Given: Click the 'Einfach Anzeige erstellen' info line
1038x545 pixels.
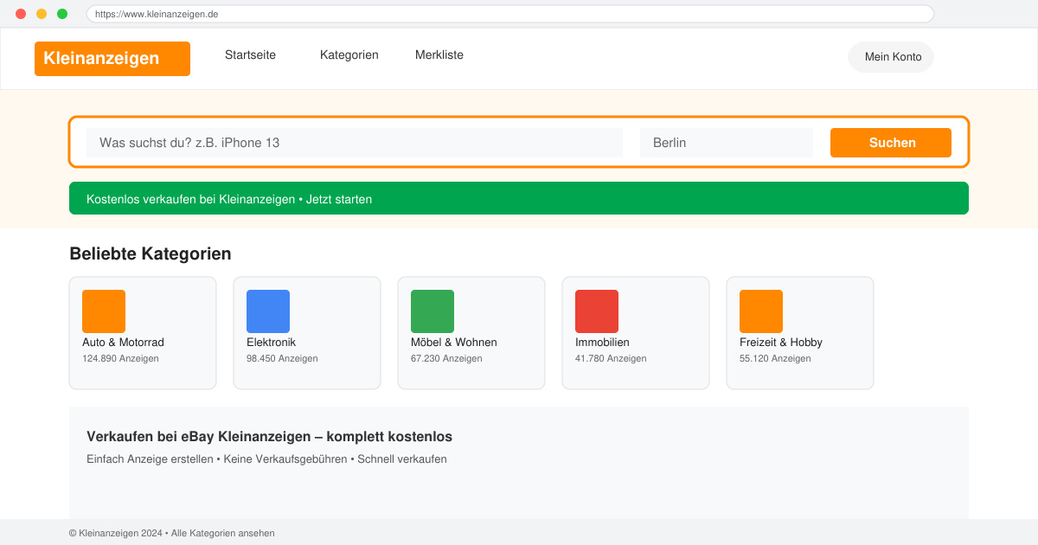Looking at the screenshot, I should [x=266, y=459].
